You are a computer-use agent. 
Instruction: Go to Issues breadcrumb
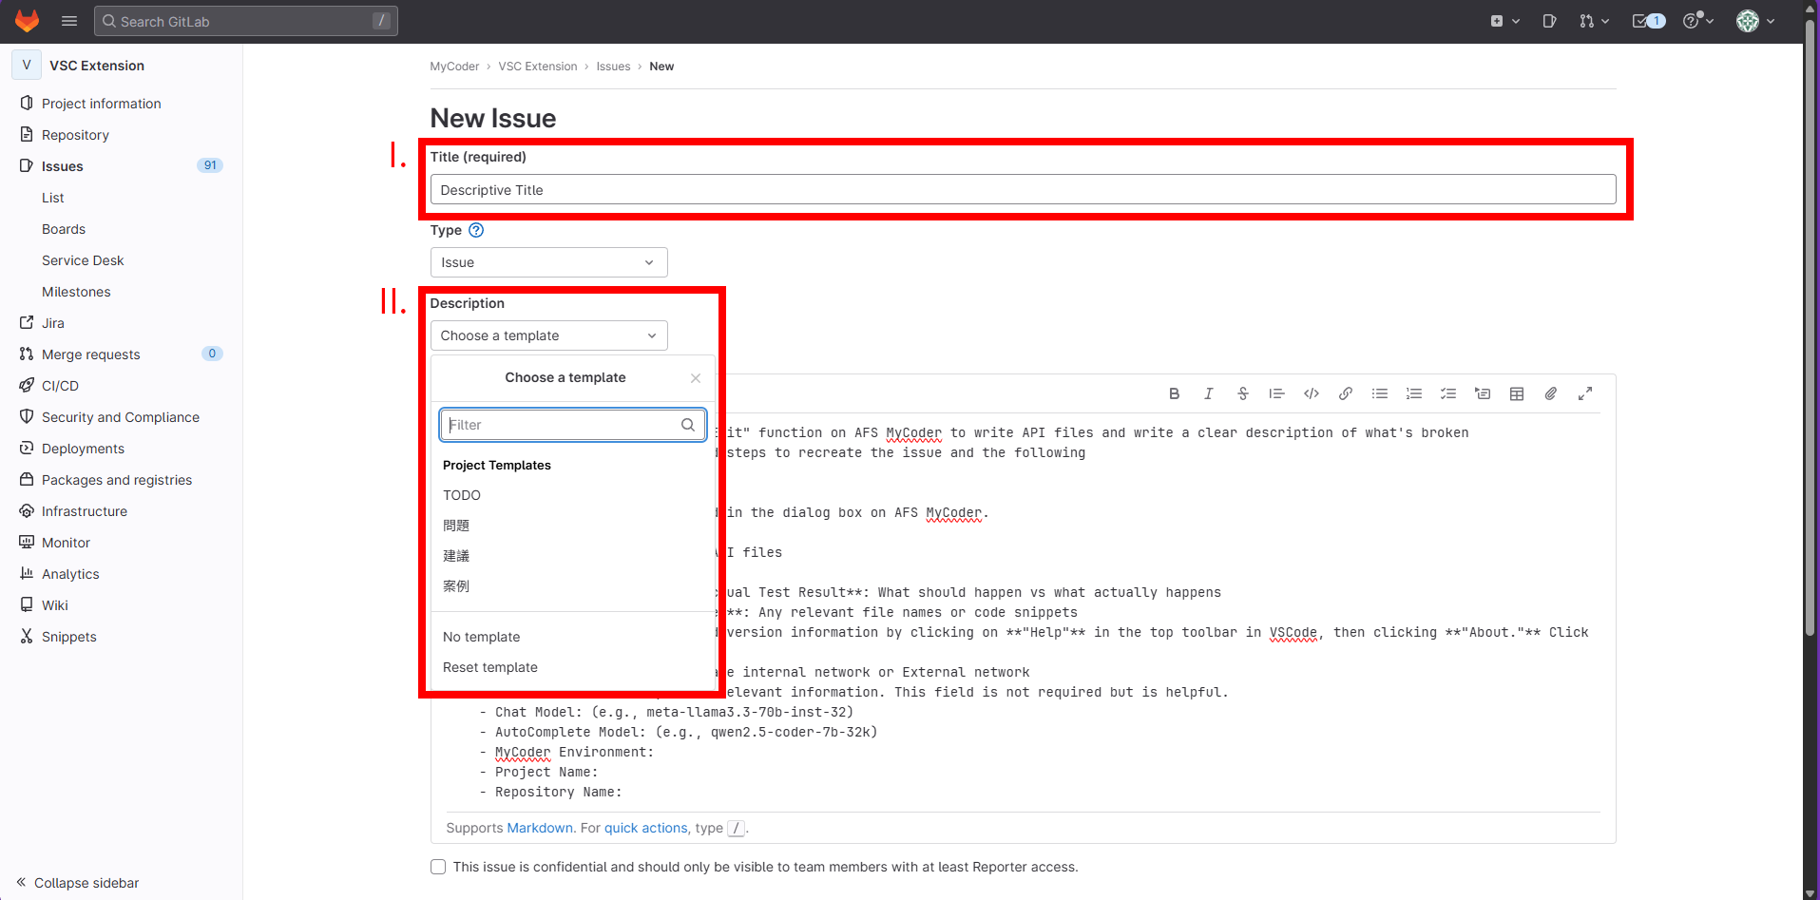point(613,67)
